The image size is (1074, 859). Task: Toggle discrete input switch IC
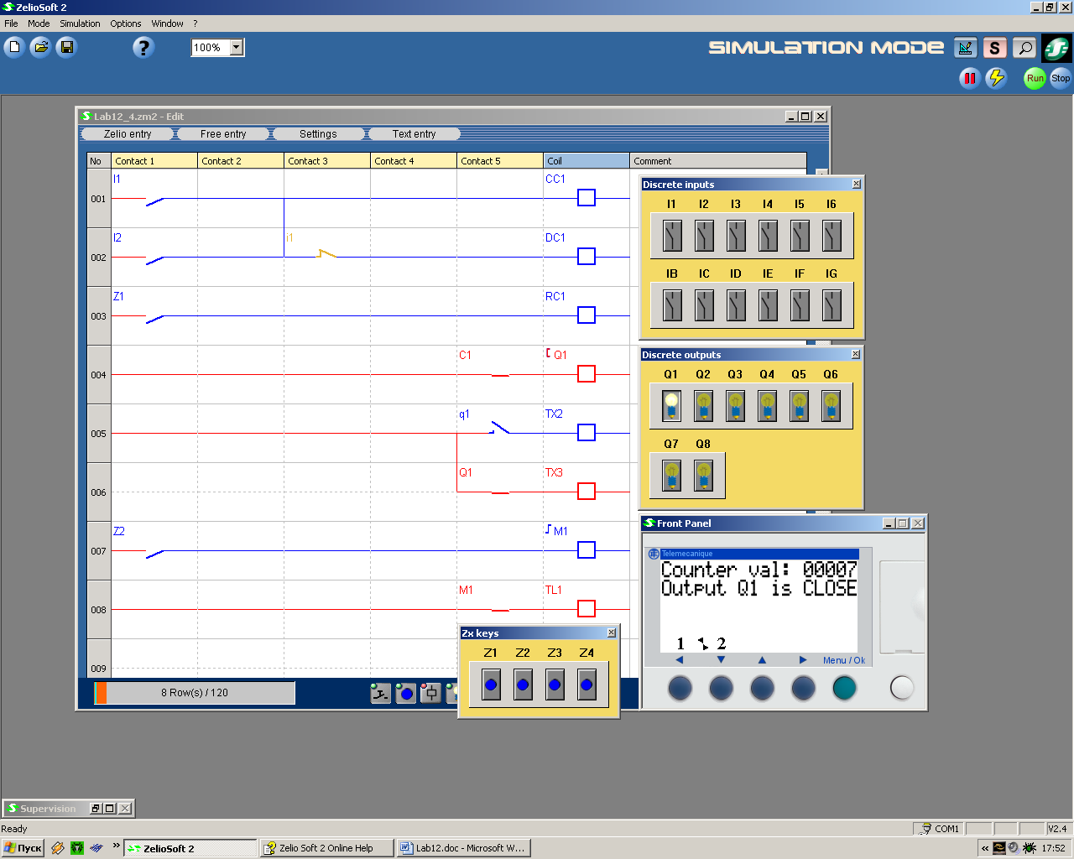click(x=704, y=305)
